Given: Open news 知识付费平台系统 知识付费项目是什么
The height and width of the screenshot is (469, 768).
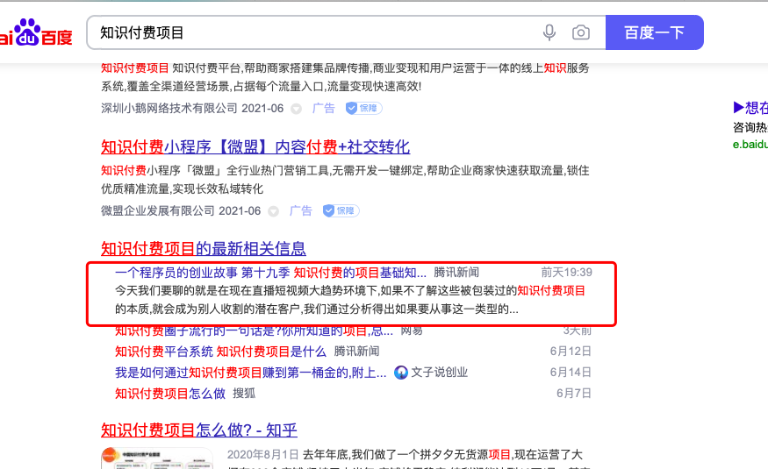Looking at the screenshot, I should pyautogui.click(x=220, y=352).
